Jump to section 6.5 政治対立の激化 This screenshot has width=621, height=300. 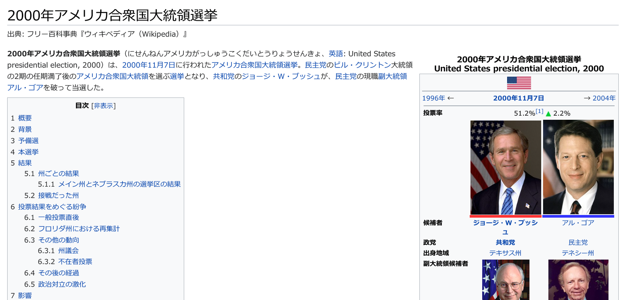pyautogui.click(x=55, y=285)
